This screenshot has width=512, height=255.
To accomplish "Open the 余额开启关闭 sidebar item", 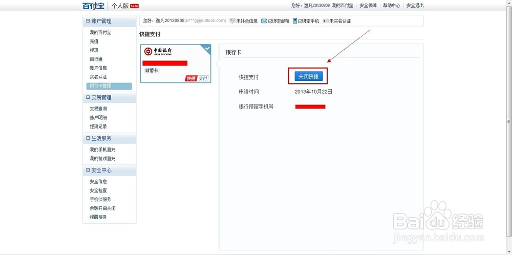I will (102, 208).
